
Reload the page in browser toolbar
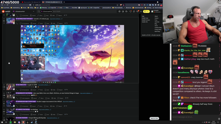(x=8, y=5)
